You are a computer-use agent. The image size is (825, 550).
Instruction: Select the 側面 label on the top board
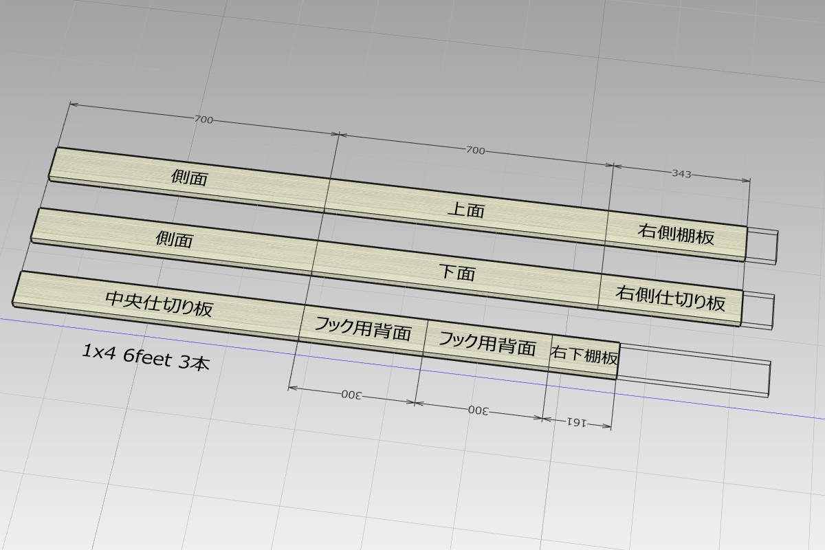(x=189, y=178)
